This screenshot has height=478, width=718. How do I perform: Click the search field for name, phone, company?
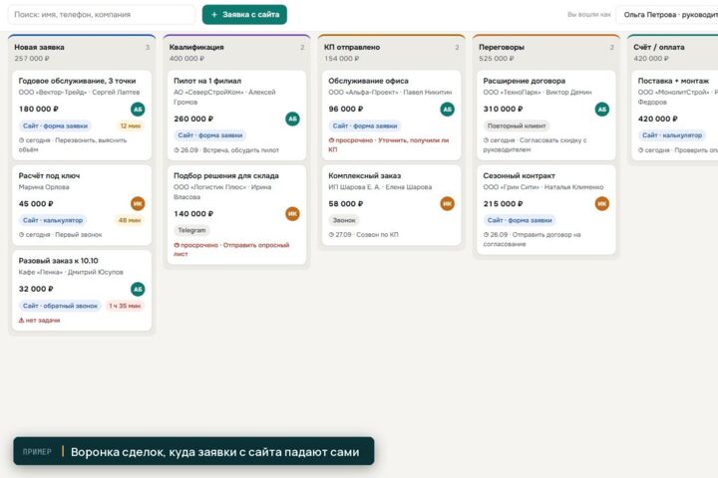(x=101, y=15)
